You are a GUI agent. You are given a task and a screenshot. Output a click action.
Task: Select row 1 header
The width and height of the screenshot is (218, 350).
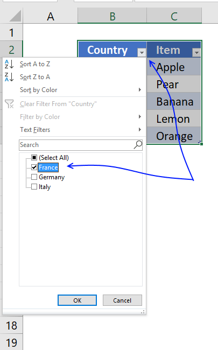[x=11, y=32]
